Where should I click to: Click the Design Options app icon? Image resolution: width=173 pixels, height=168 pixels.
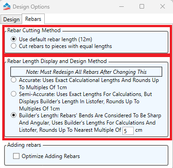point(7,7)
